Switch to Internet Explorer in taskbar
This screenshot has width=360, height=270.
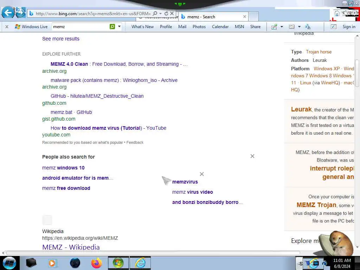coord(140,263)
